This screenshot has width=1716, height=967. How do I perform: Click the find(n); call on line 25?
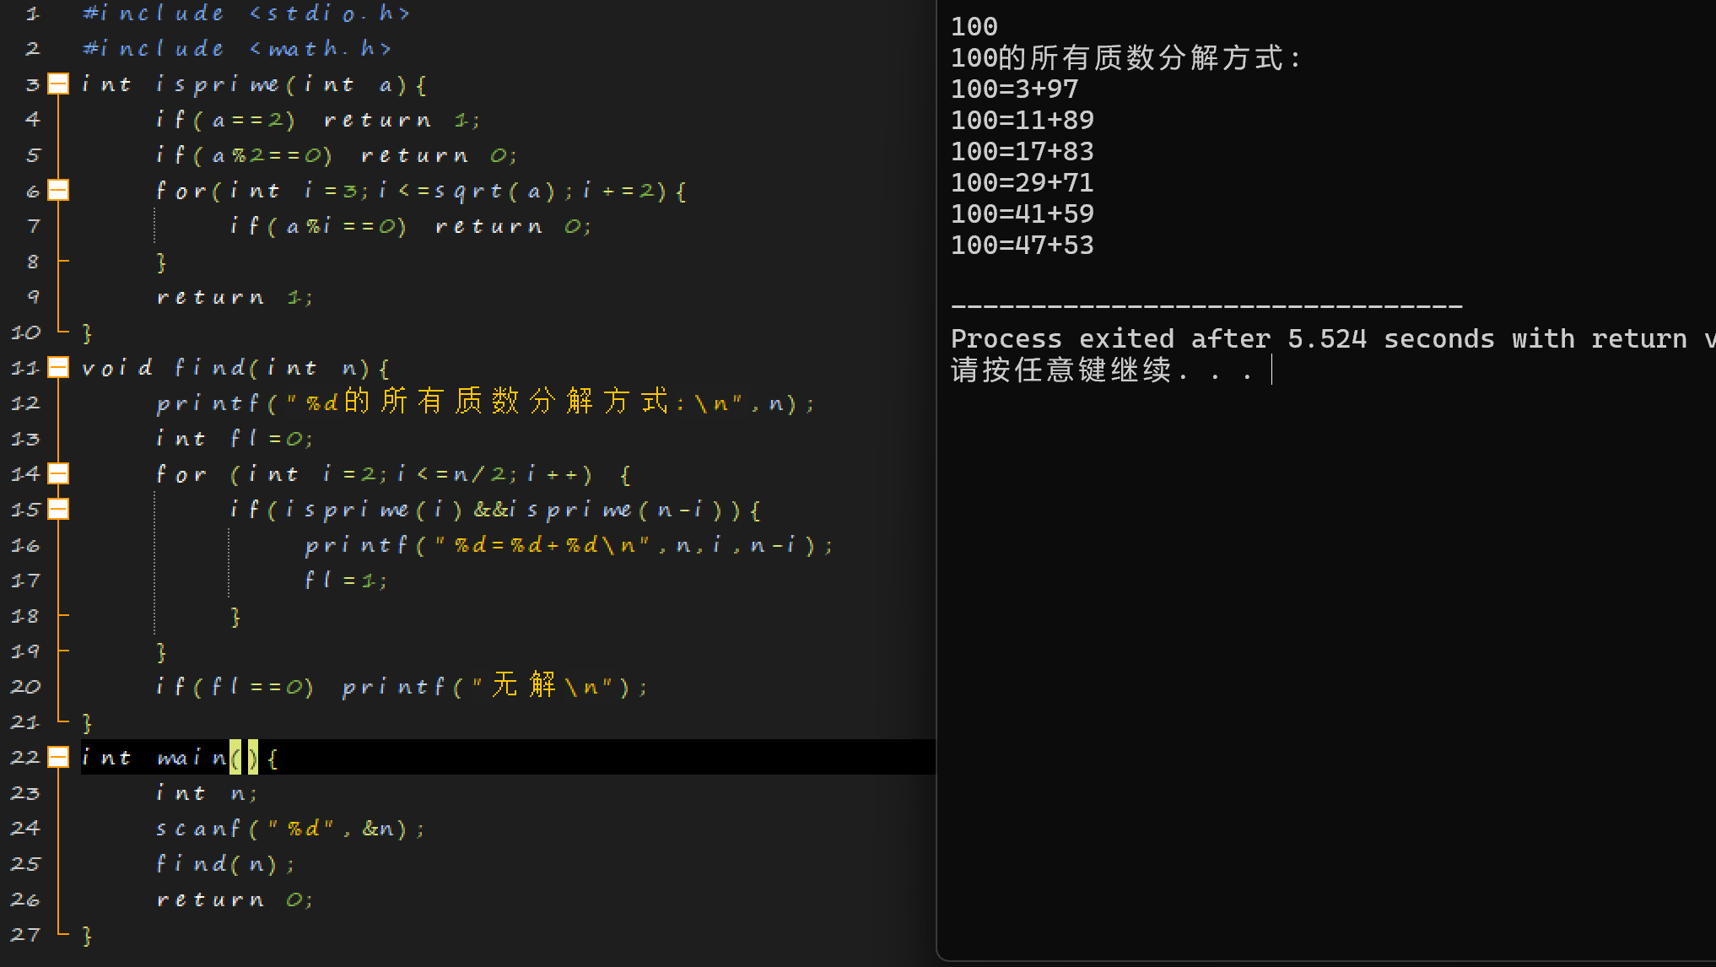point(224,864)
